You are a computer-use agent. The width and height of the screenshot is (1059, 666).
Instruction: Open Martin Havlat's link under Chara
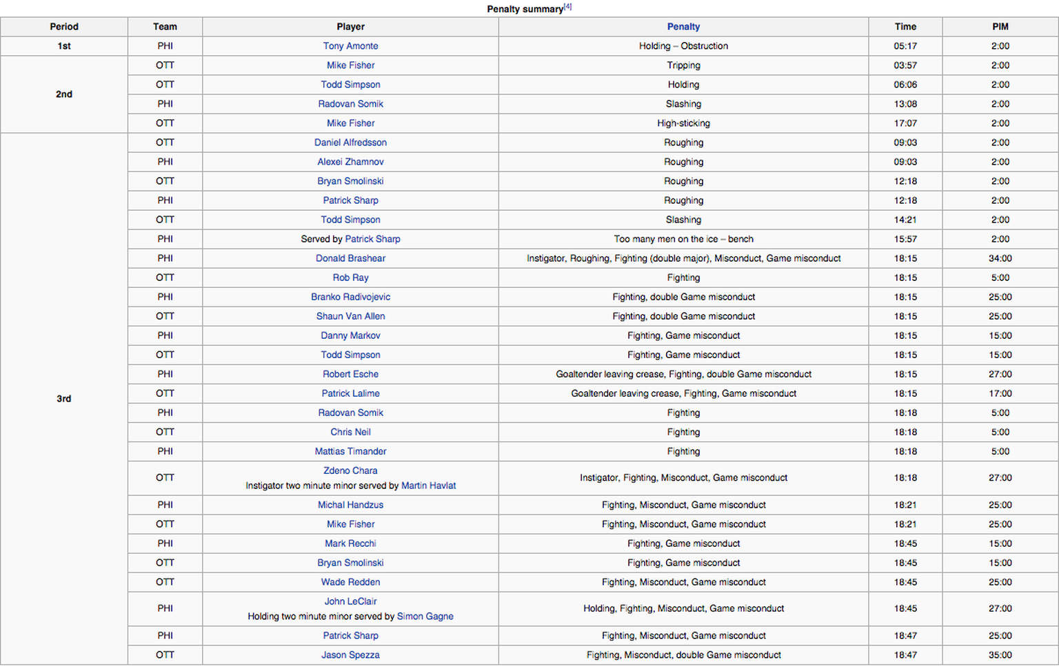(x=428, y=486)
